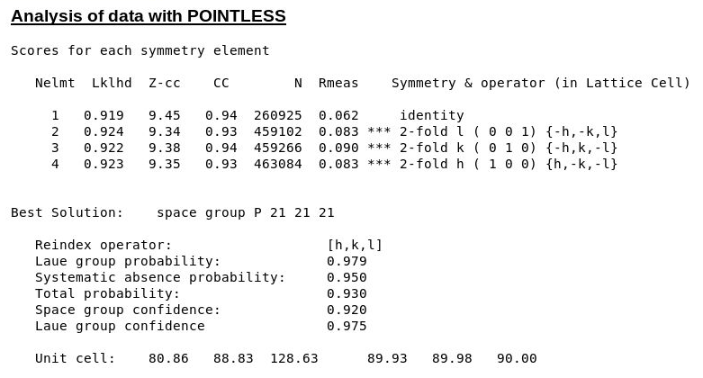This screenshot has width=703, height=378.
Task: Click the unit cell length 128.63
Action: [294, 358]
